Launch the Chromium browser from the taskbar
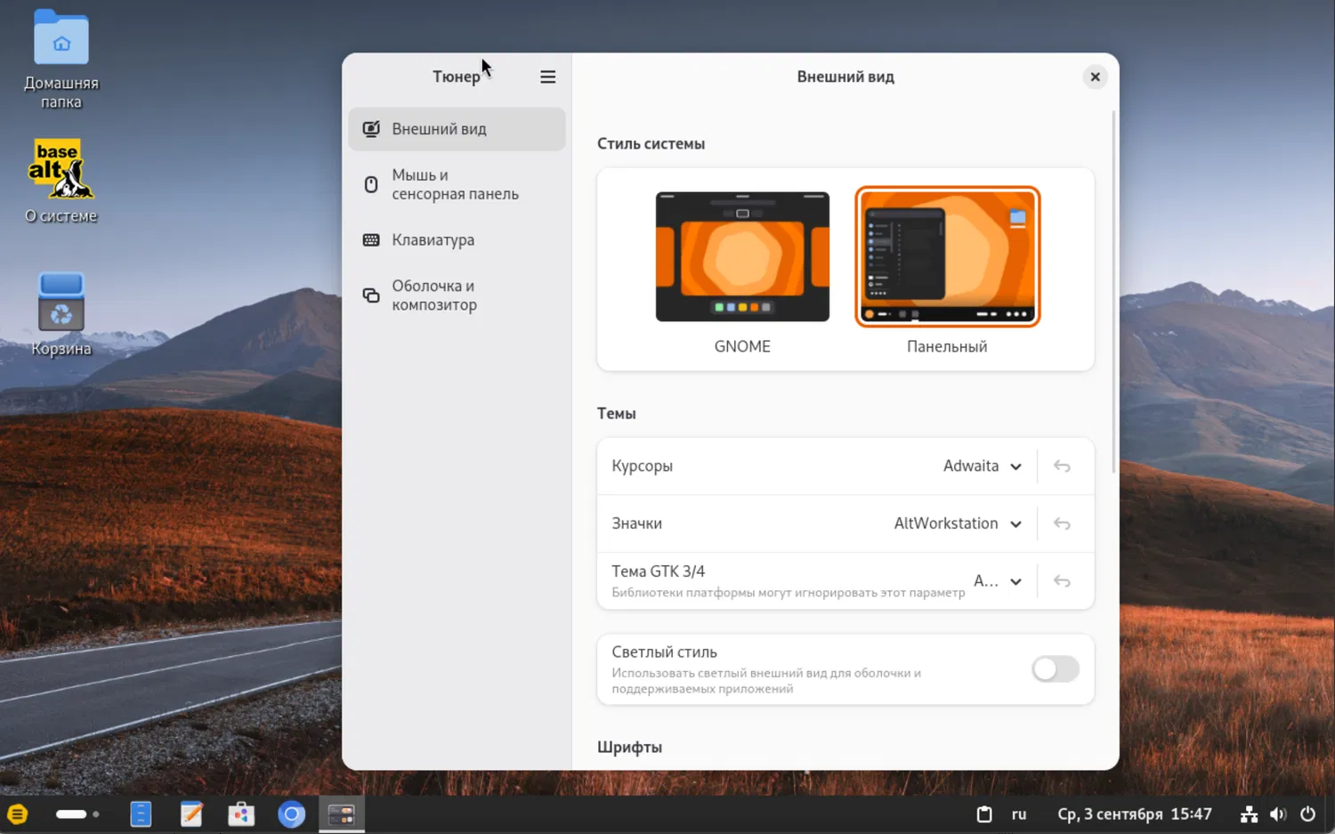This screenshot has width=1335, height=834. coord(291,814)
